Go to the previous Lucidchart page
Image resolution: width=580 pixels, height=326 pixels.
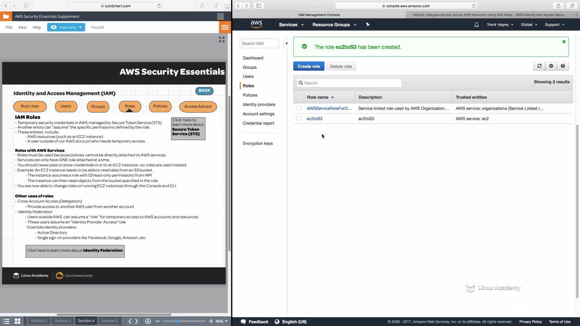point(130,321)
